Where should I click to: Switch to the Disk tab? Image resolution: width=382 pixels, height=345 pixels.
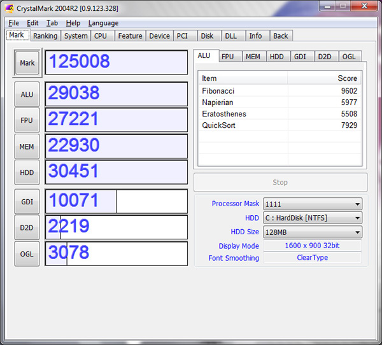[x=209, y=36]
